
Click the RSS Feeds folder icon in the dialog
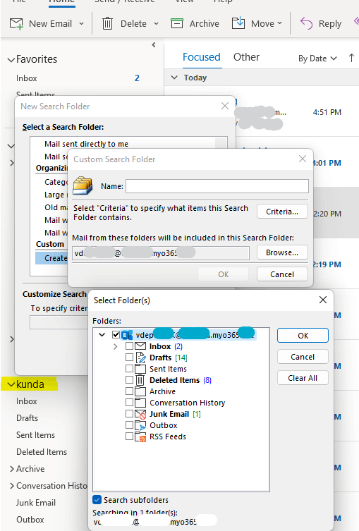140,437
